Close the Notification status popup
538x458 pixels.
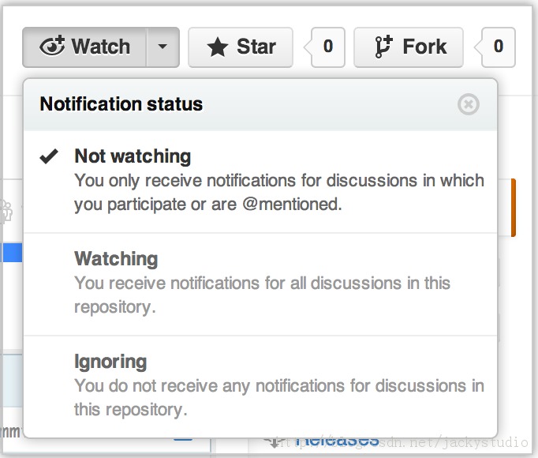coord(469,103)
